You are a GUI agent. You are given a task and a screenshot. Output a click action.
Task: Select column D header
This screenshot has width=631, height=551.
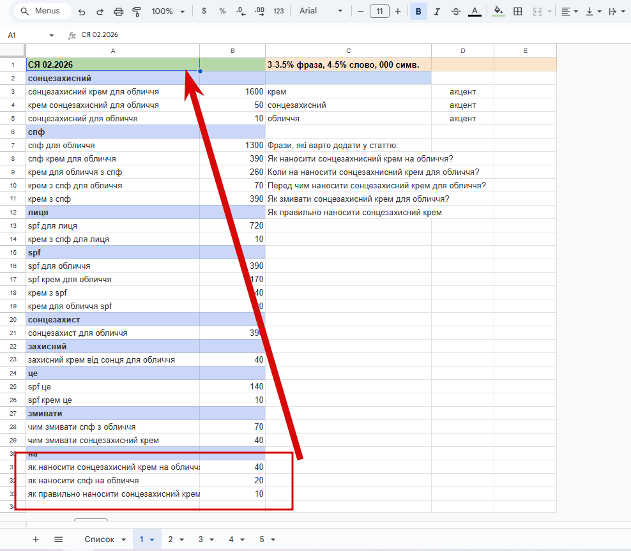463,50
